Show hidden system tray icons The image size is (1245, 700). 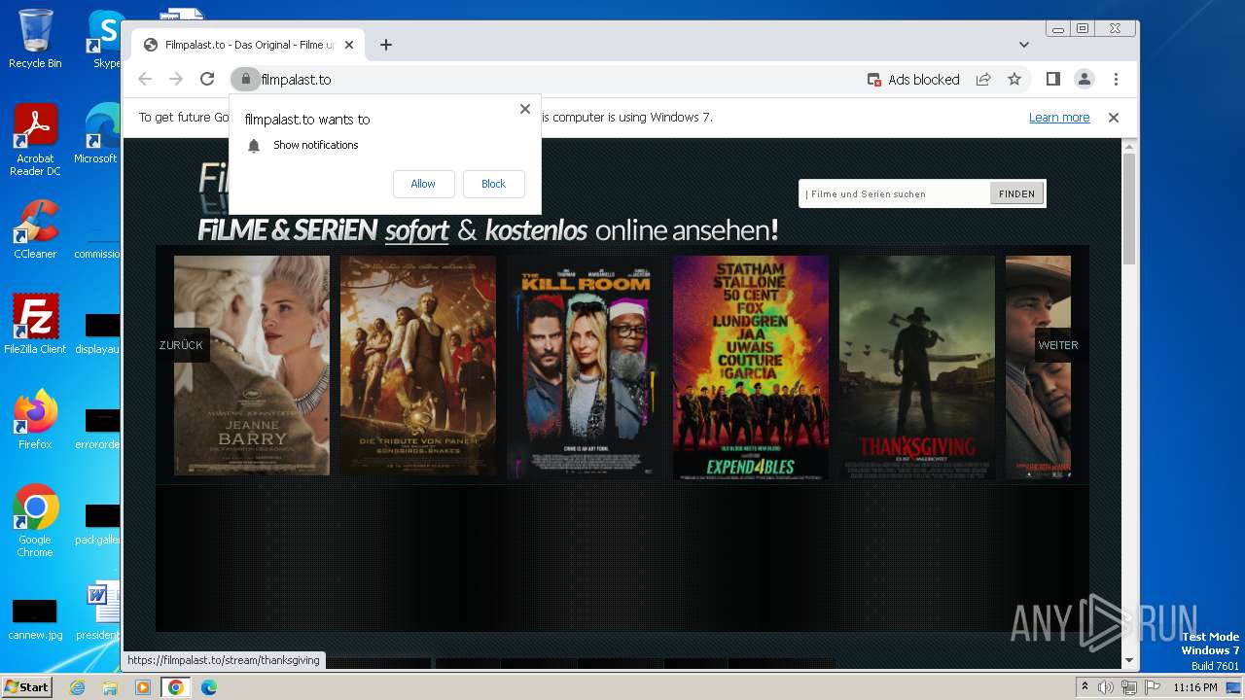[1085, 687]
